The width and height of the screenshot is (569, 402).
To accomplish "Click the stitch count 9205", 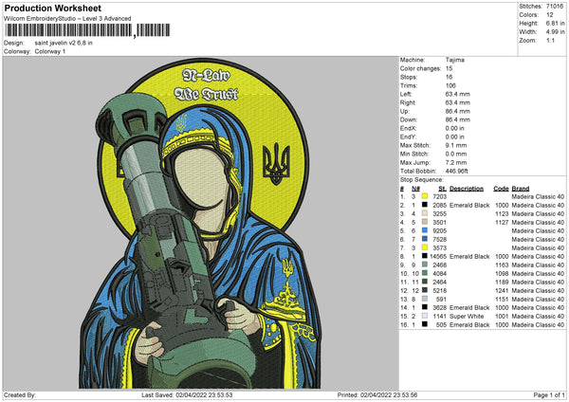I will (439, 230).
